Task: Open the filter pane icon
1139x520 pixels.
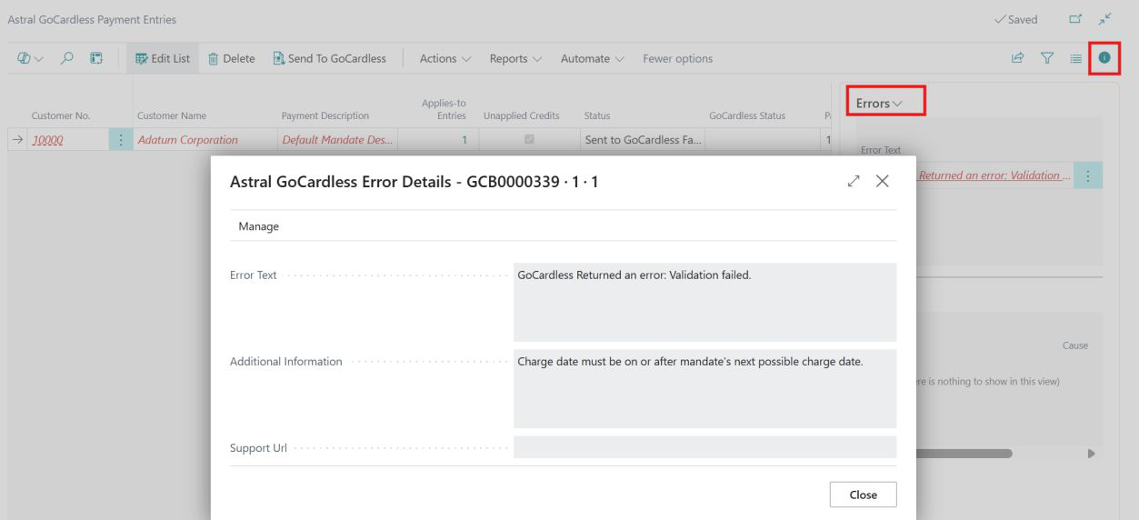Action: (1047, 58)
